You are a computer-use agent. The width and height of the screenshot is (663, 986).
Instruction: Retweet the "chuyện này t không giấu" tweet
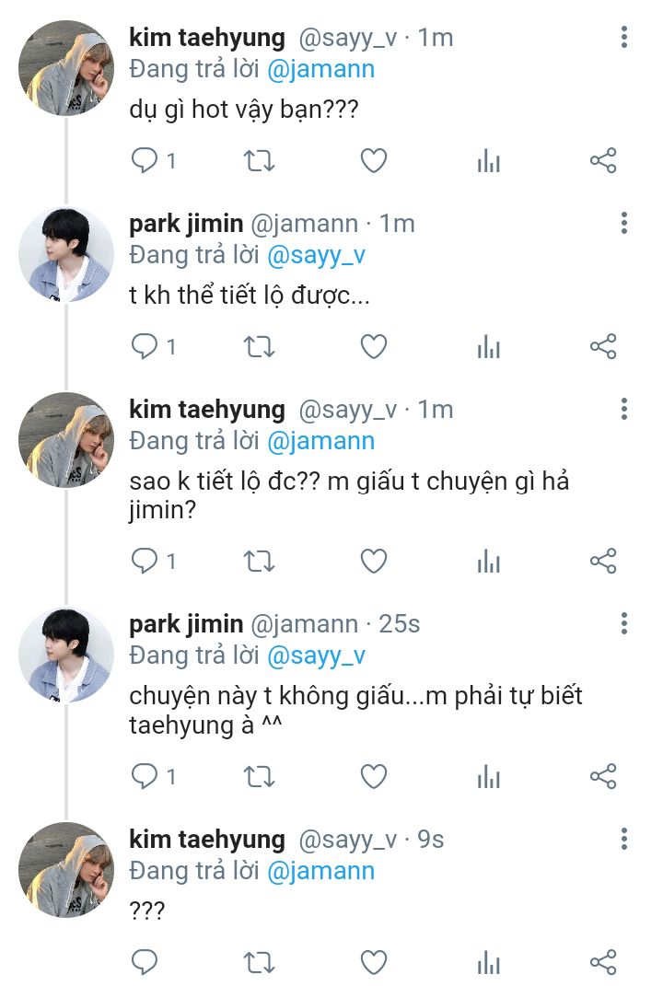(259, 776)
